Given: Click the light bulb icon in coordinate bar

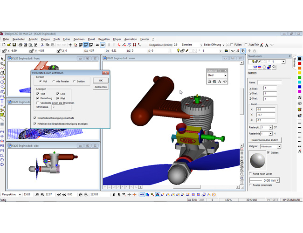Looking at the screenshot, I should point(178,51).
